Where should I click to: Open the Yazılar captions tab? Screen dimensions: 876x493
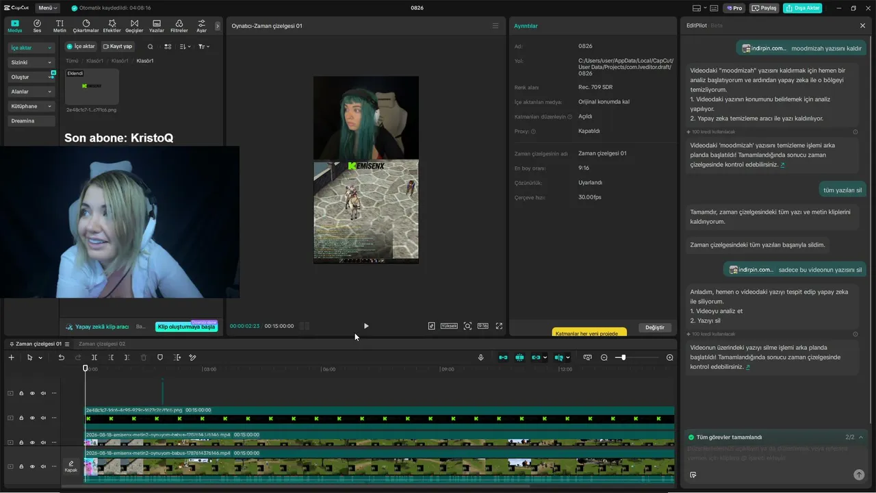[x=157, y=26]
